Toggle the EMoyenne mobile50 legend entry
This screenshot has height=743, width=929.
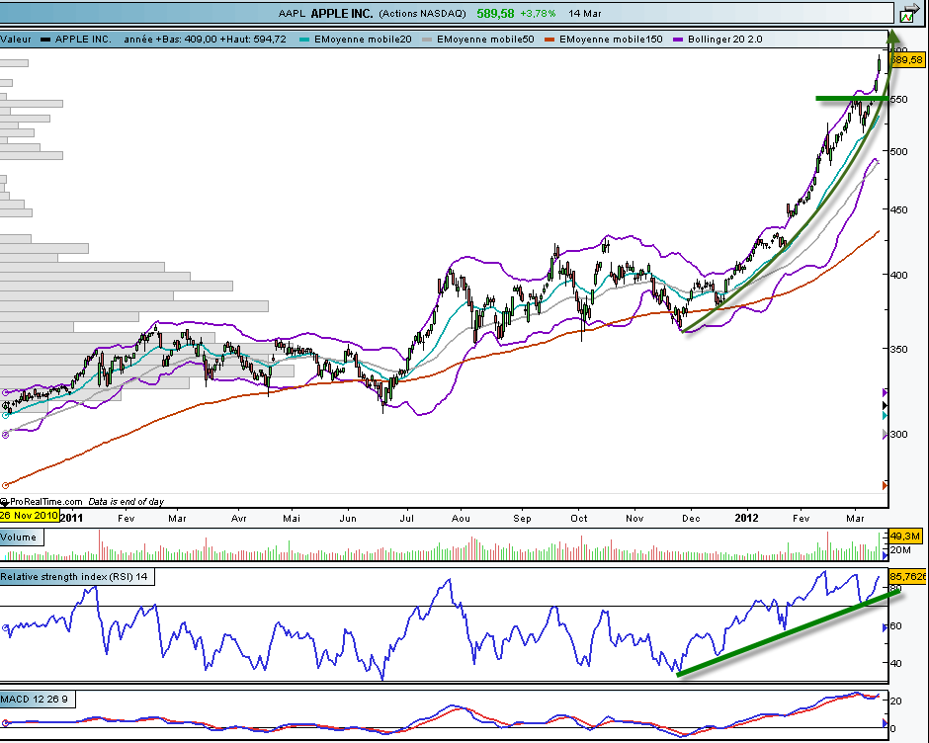pyautogui.click(x=481, y=40)
